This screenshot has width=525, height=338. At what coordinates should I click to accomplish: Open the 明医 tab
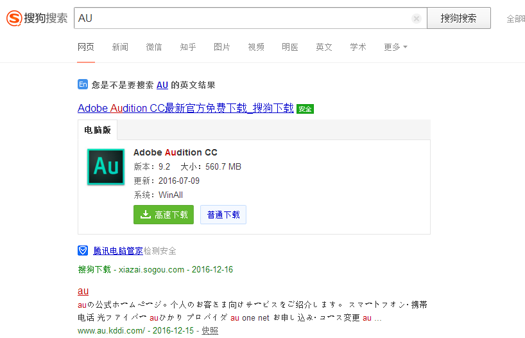pos(290,47)
